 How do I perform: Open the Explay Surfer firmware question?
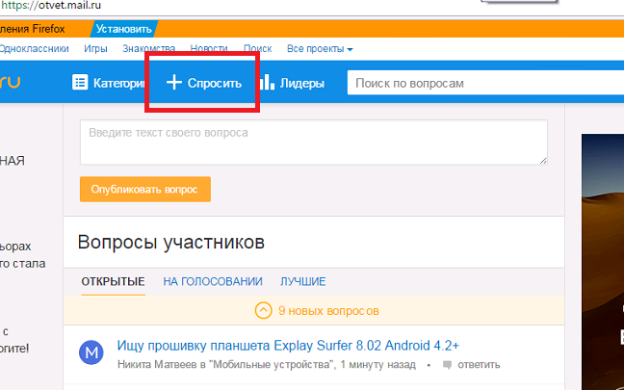click(x=288, y=346)
